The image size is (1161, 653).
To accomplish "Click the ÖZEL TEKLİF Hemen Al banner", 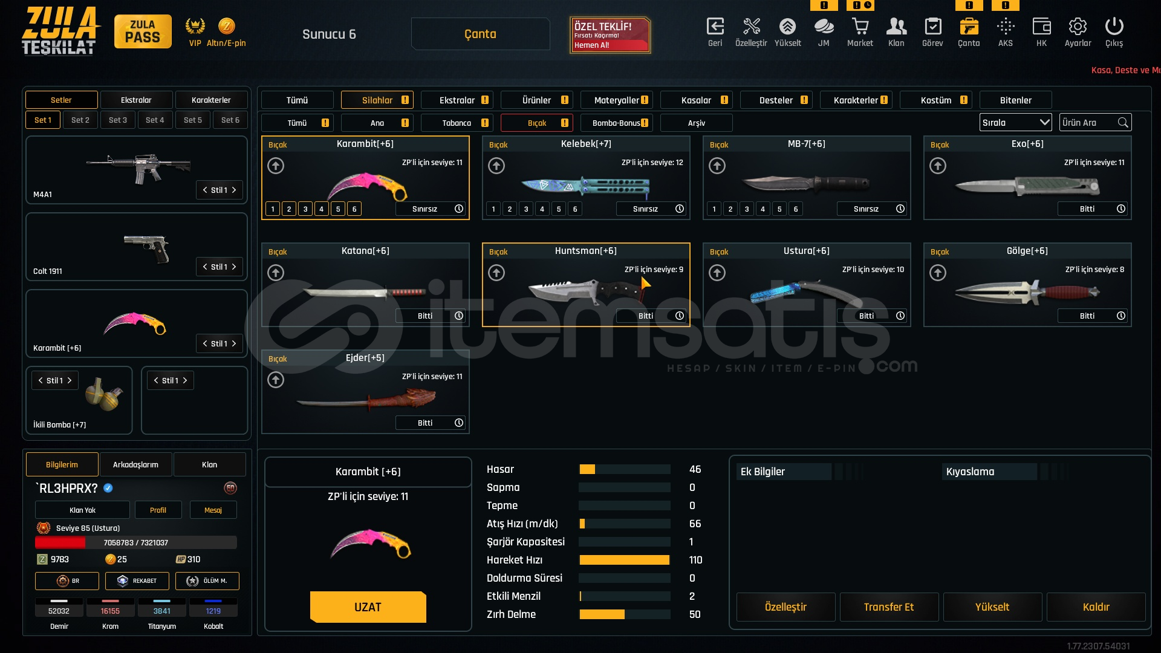I will 610,35.
